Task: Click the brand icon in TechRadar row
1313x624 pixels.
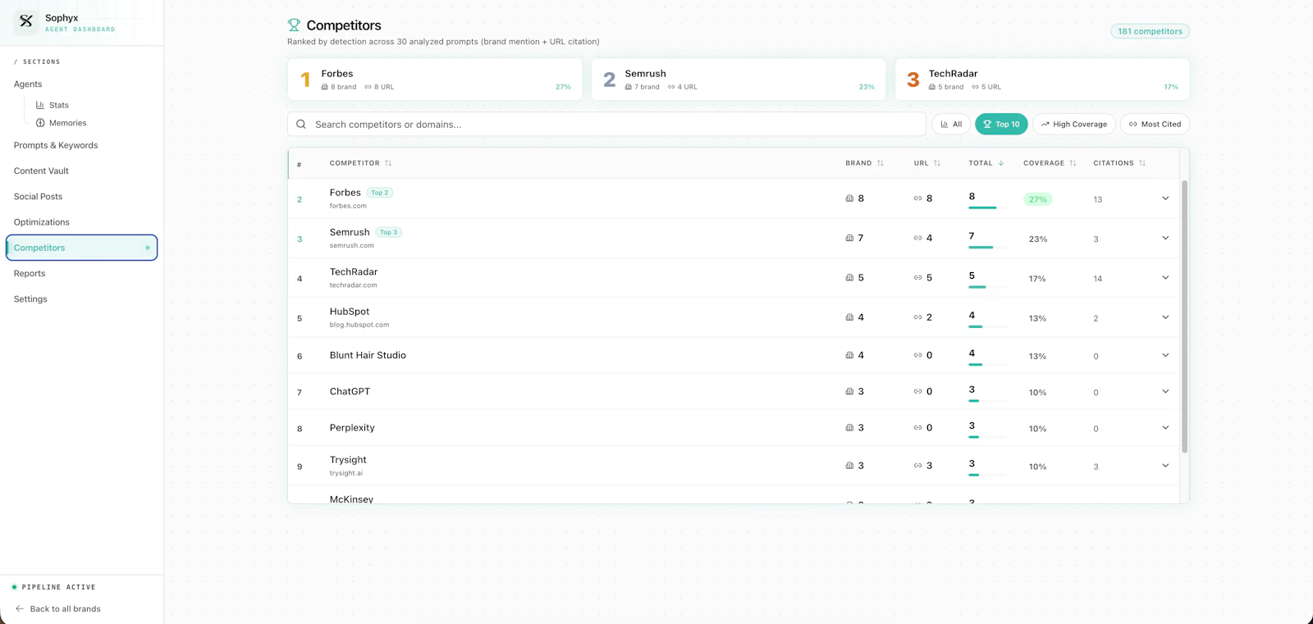Action: coord(849,278)
